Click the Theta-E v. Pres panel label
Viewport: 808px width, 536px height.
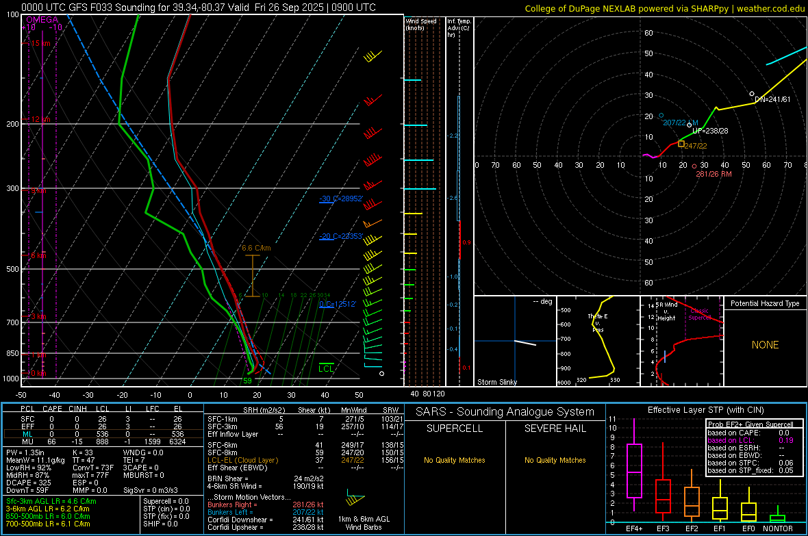click(x=598, y=322)
